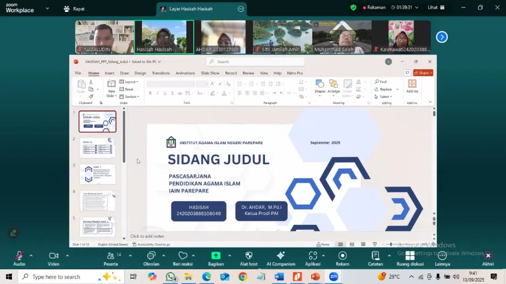Open the Zoom Workplace dropdown chevron
506x284 pixels.
pos(47,8)
